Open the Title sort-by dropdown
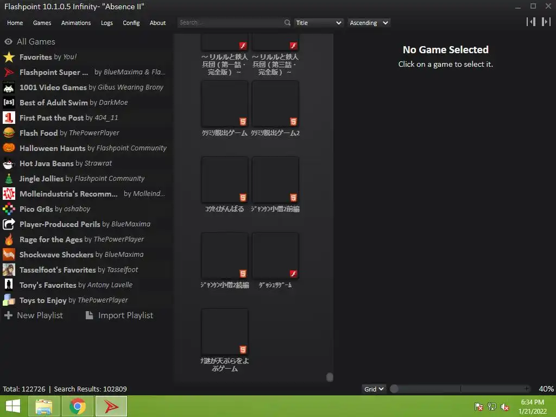 pyautogui.click(x=318, y=23)
